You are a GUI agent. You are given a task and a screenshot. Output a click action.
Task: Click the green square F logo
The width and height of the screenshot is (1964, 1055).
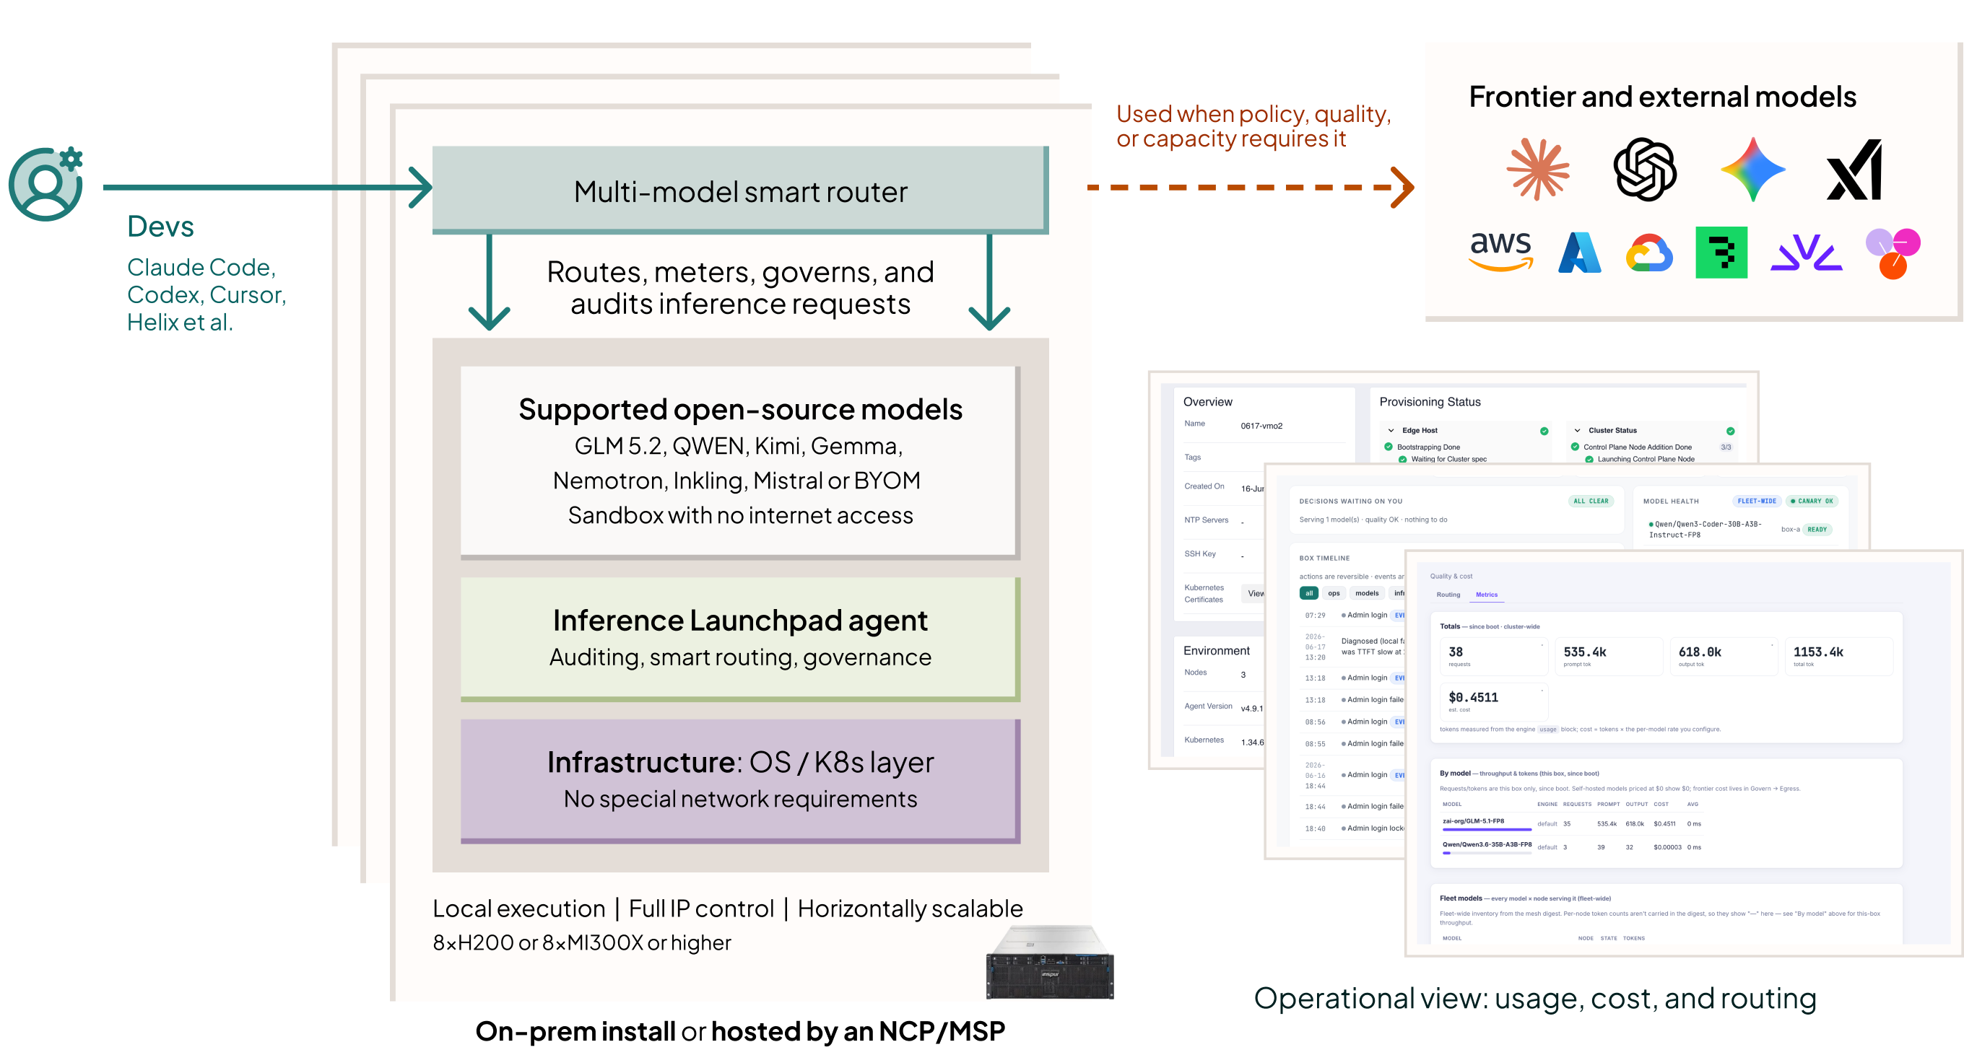pyautogui.click(x=1721, y=252)
